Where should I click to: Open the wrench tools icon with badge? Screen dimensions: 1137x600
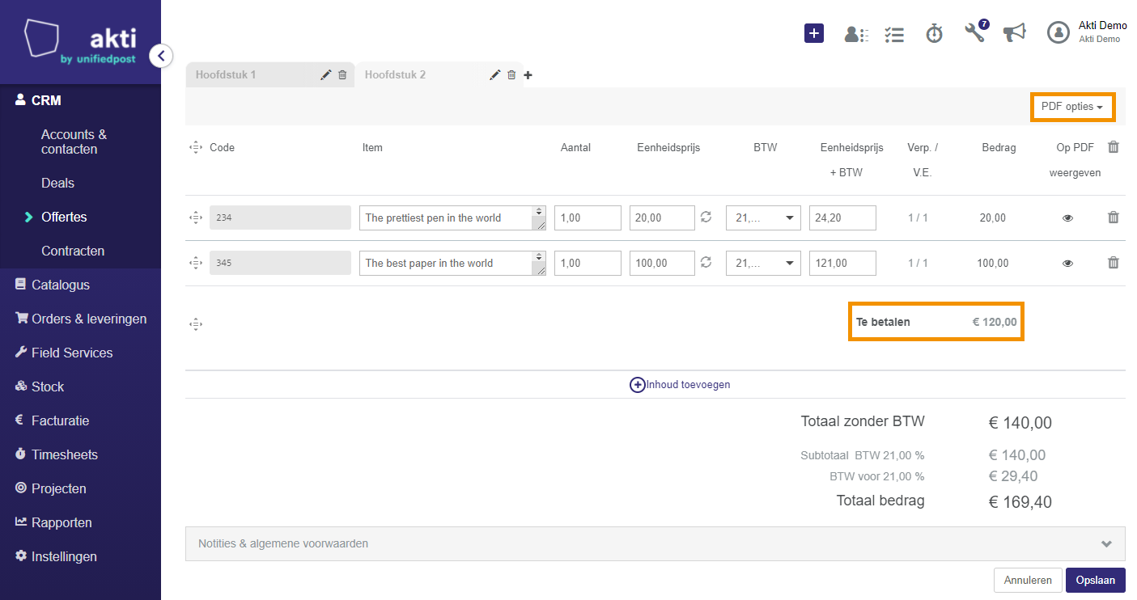click(x=976, y=32)
